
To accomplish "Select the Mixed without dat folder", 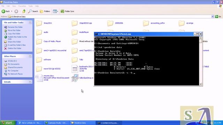I will (x=83, y=41).
